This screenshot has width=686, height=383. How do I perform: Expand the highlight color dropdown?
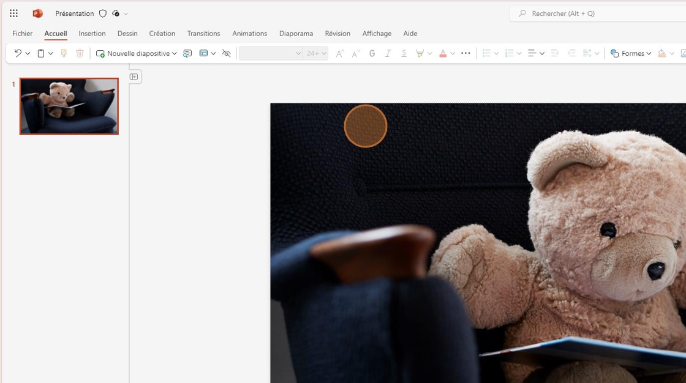(429, 53)
